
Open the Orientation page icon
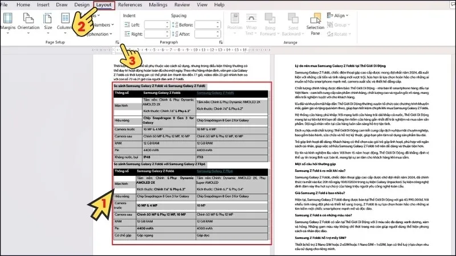pyautogui.click(x=28, y=18)
